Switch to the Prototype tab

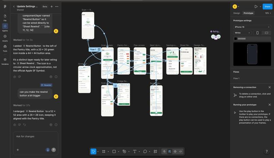pyautogui.click(x=248, y=13)
